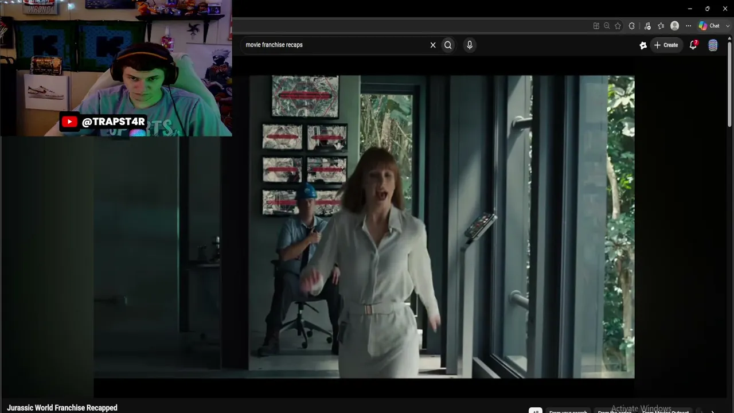
Task: Clear the YouTube search text
Action: point(433,45)
